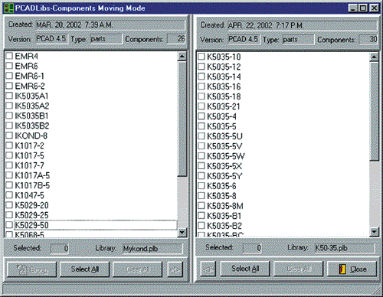Image resolution: width=383 pixels, height=297 pixels.
Task: Click the Mykond.plb library field
Action: (x=152, y=249)
